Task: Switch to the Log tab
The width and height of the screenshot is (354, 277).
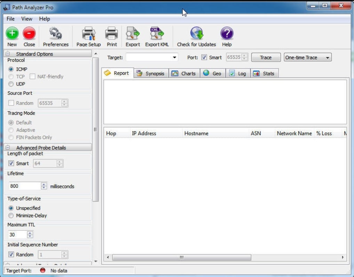Action: tap(238, 74)
